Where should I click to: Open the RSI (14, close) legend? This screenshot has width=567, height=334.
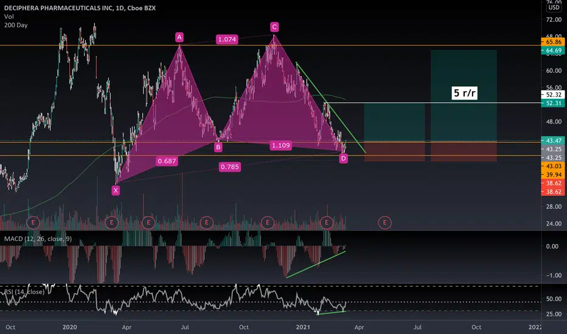(x=24, y=291)
